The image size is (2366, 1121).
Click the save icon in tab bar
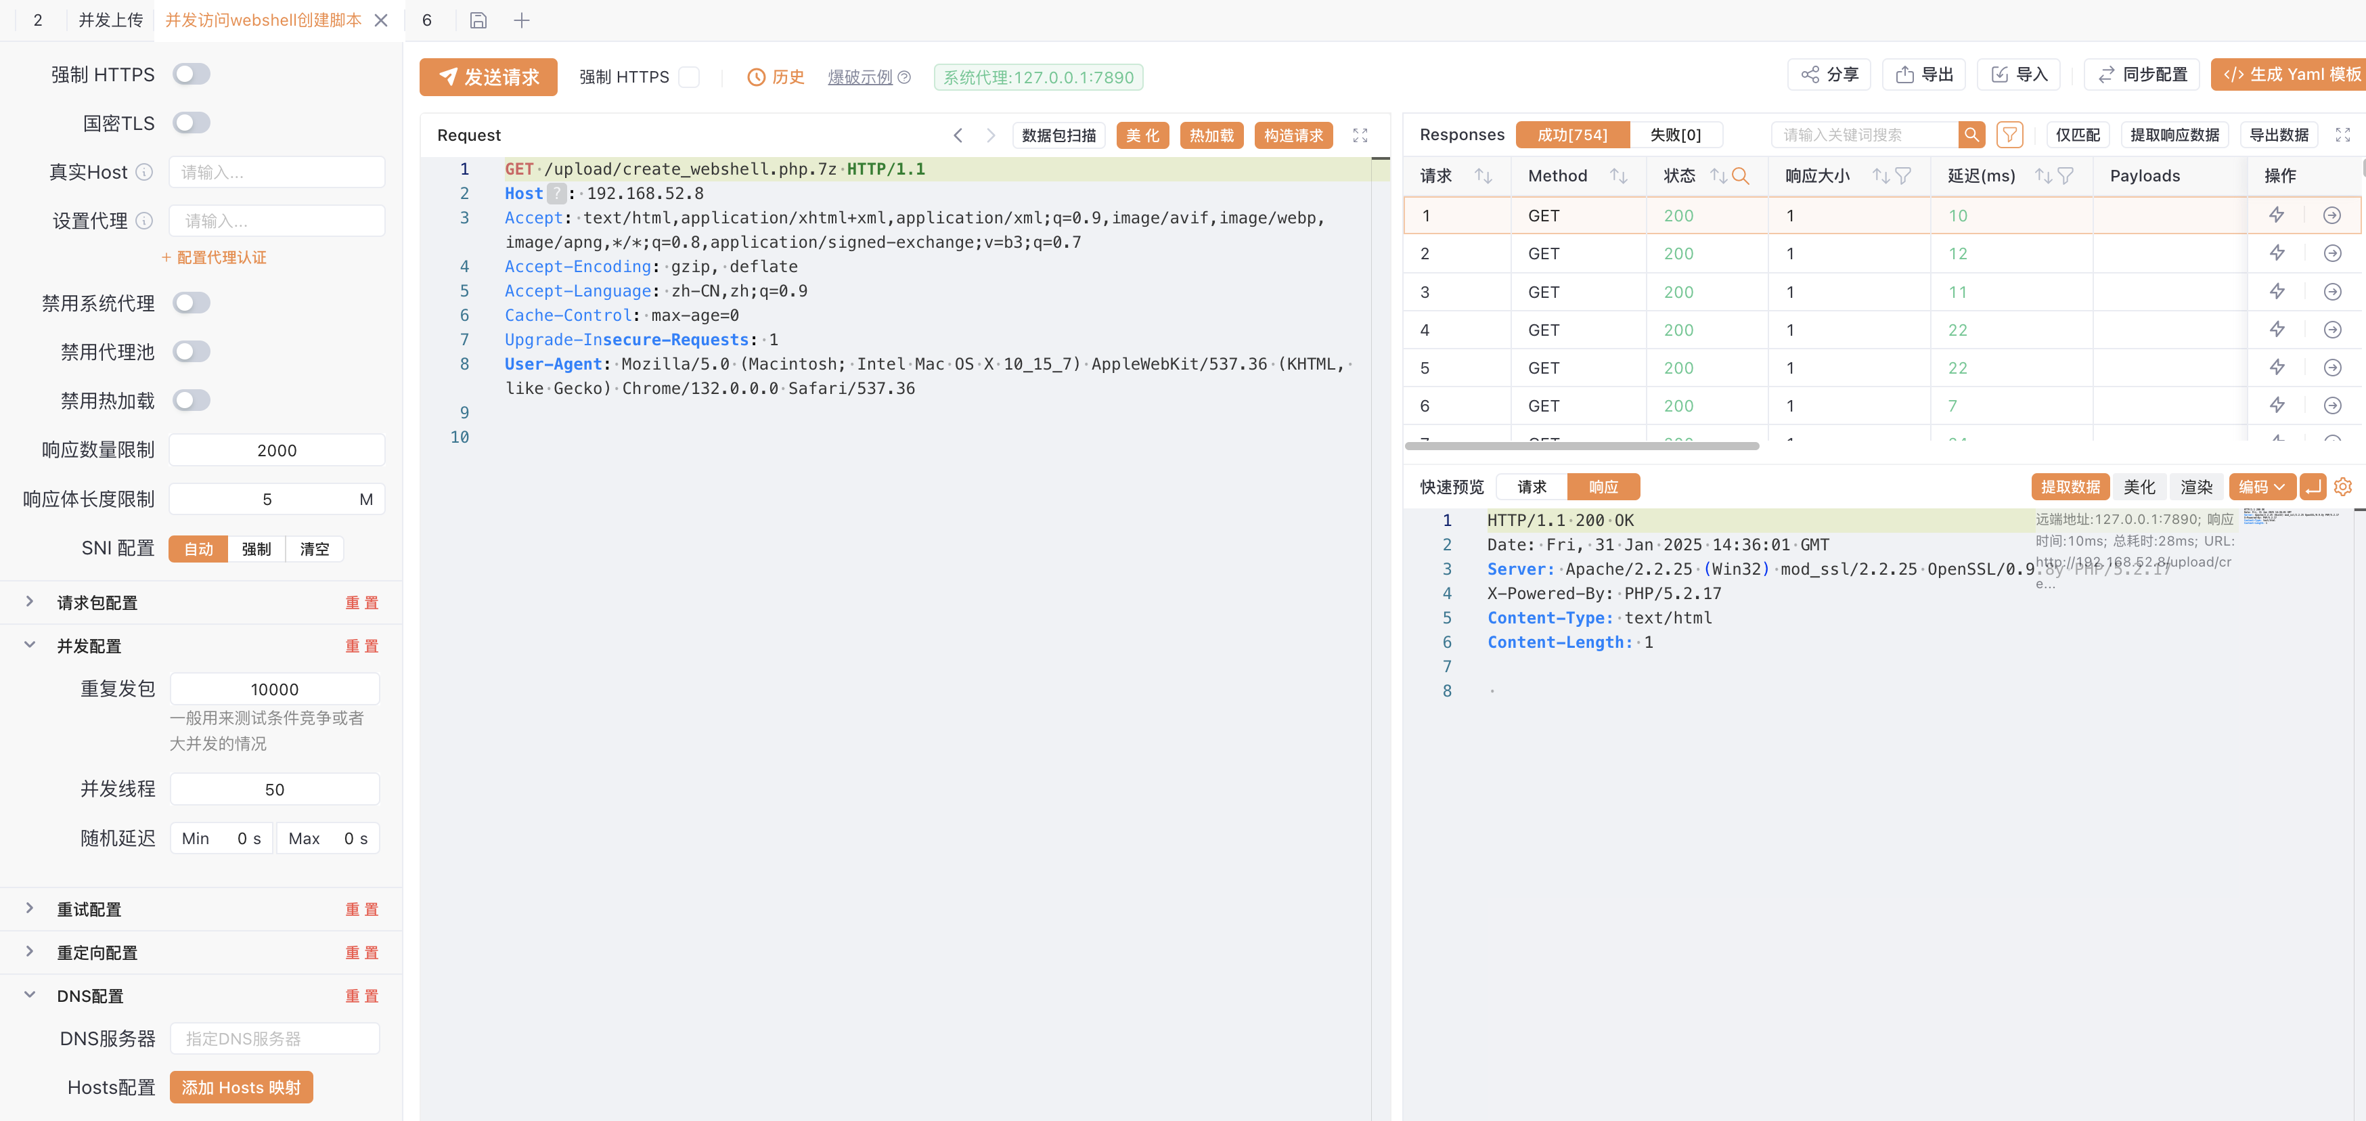(478, 20)
